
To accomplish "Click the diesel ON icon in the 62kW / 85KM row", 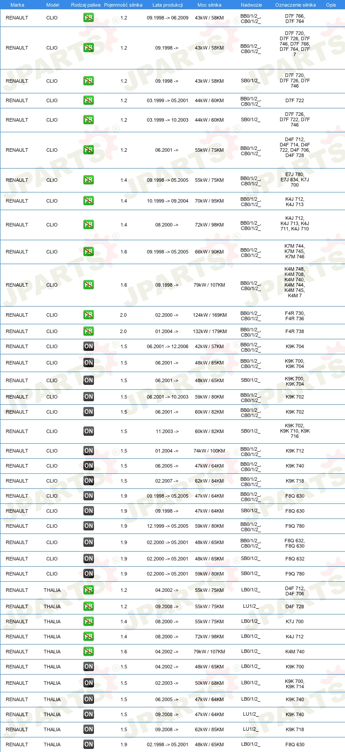I will point(88,729).
